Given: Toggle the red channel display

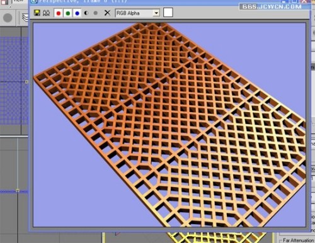Looking at the screenshot, I should (x=59, y=13).
